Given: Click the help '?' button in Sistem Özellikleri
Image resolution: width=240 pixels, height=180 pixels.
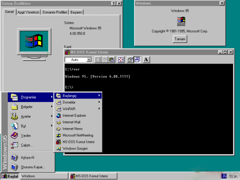Looking at the screenshot, I should tap(113, 4).
